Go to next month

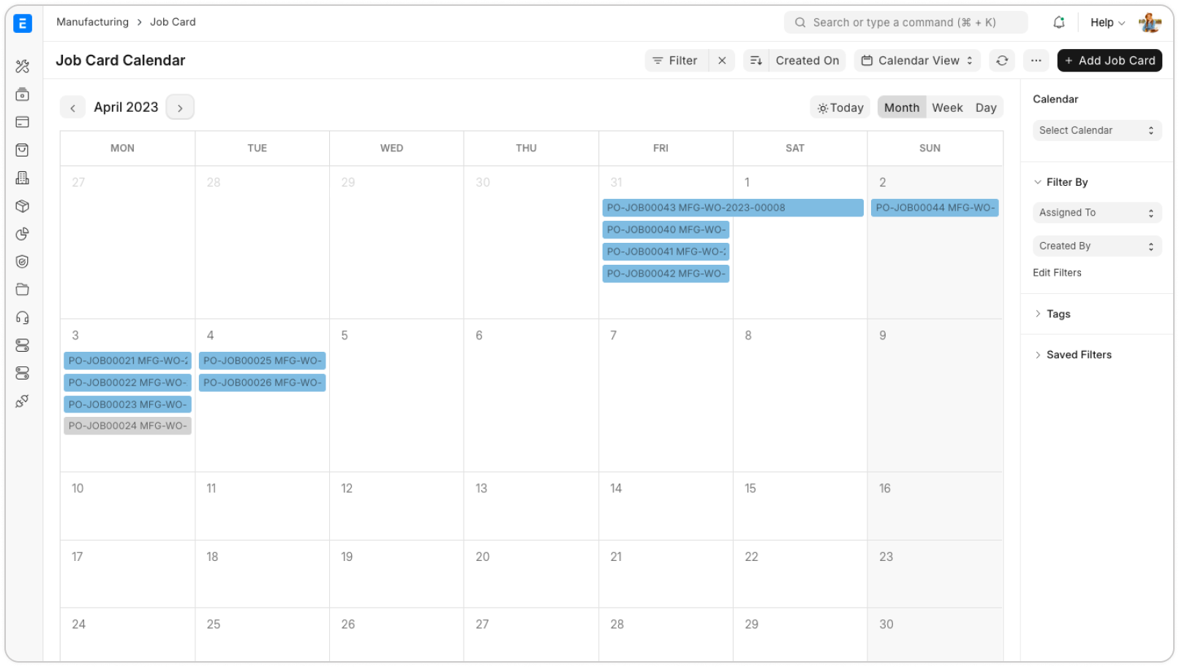coord(180,108)
